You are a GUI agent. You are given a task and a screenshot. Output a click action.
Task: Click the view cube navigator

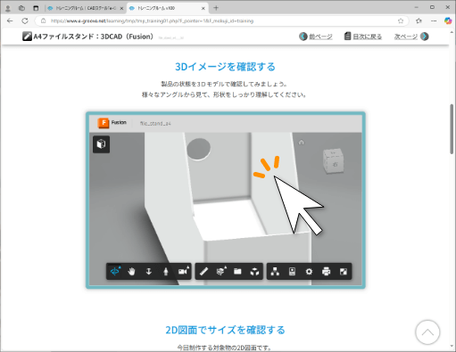[334, 160]
